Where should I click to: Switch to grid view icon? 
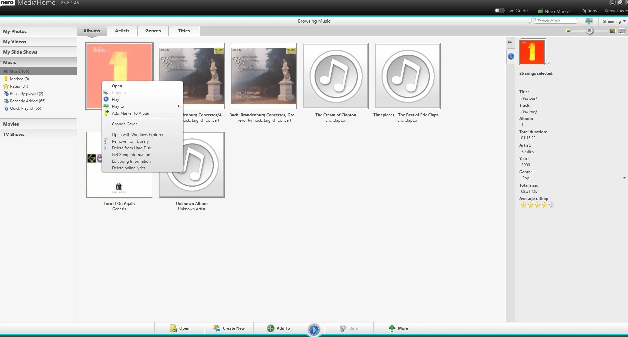point(622,31)
